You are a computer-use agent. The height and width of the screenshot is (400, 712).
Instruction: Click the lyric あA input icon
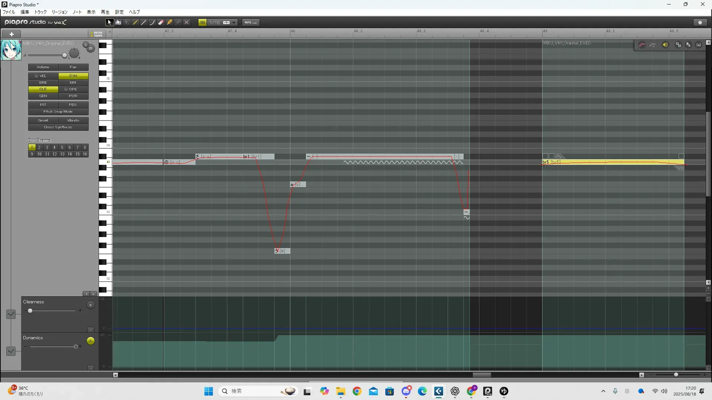(x=688, y=45)
